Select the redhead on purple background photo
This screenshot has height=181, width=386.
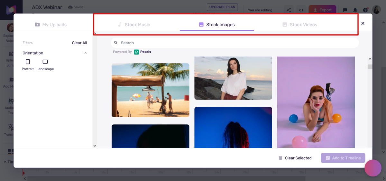pyautogui.click(x=316, y=103)
